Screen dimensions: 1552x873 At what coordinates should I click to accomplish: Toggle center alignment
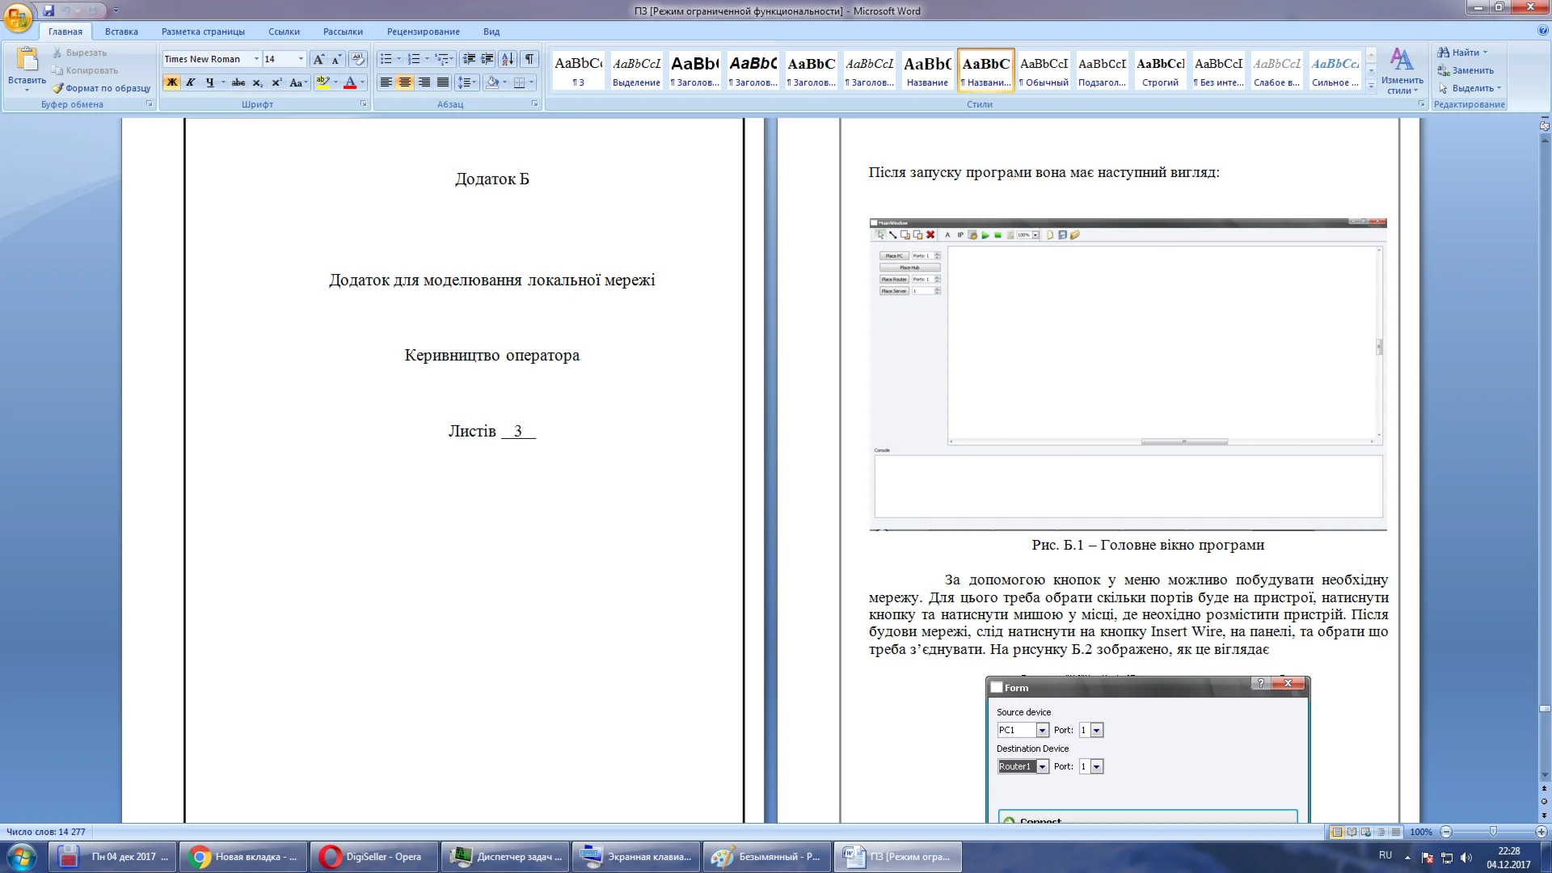click(x=405, y=82)
